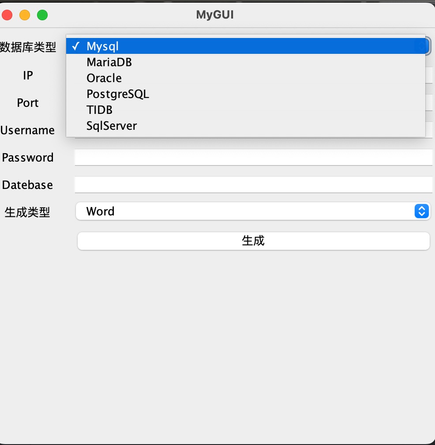Maximize MyGUI with the green button
435x445 pixels.
point(42,15)
